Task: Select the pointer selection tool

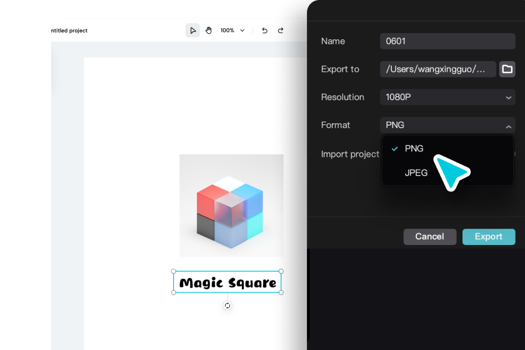Action: [192, 31]
